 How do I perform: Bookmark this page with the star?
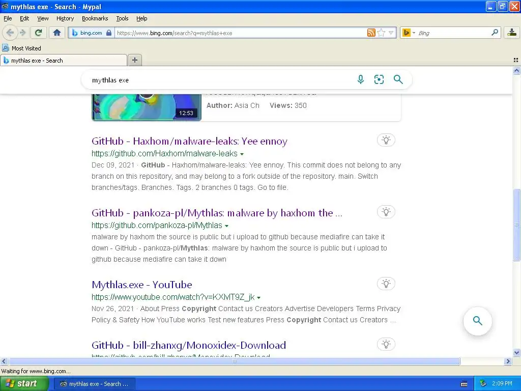tap(381, 33)
